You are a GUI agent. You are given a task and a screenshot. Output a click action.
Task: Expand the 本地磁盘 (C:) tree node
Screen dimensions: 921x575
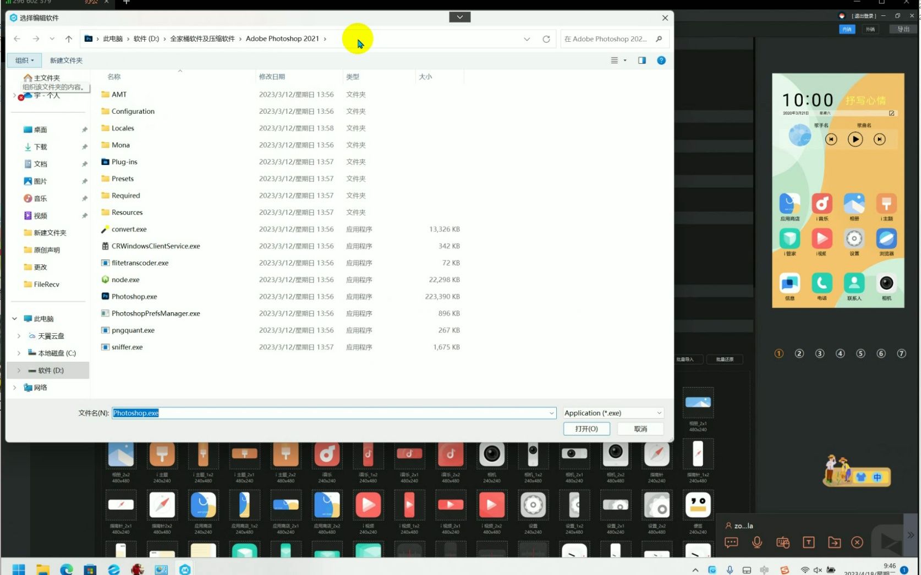click(19, 353)
